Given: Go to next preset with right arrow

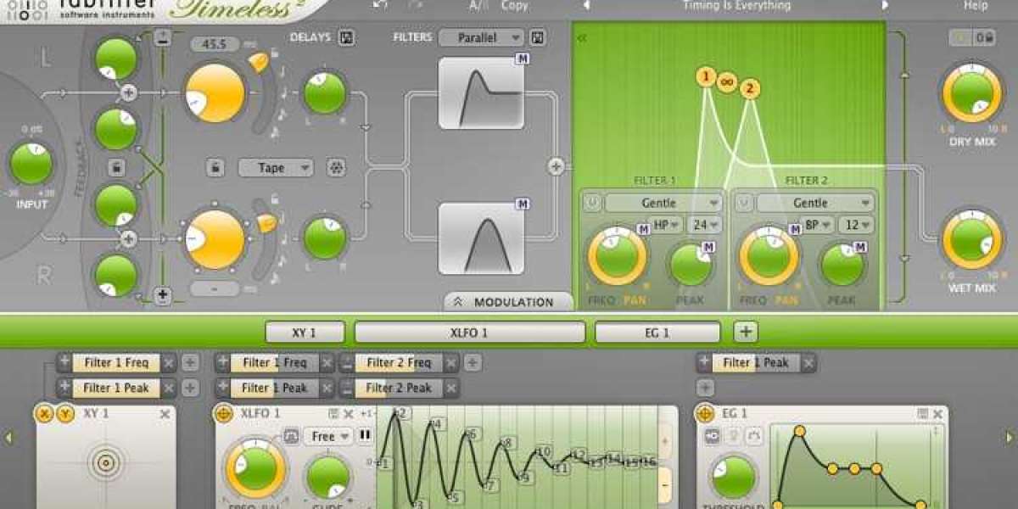Looking at the screenshot, I should coord(884,5).
